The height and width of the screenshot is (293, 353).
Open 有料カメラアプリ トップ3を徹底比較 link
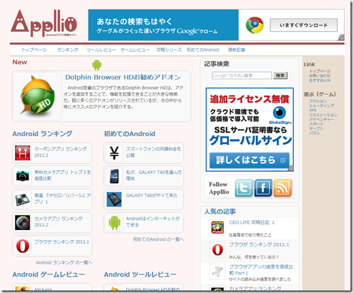click(63, 175)
